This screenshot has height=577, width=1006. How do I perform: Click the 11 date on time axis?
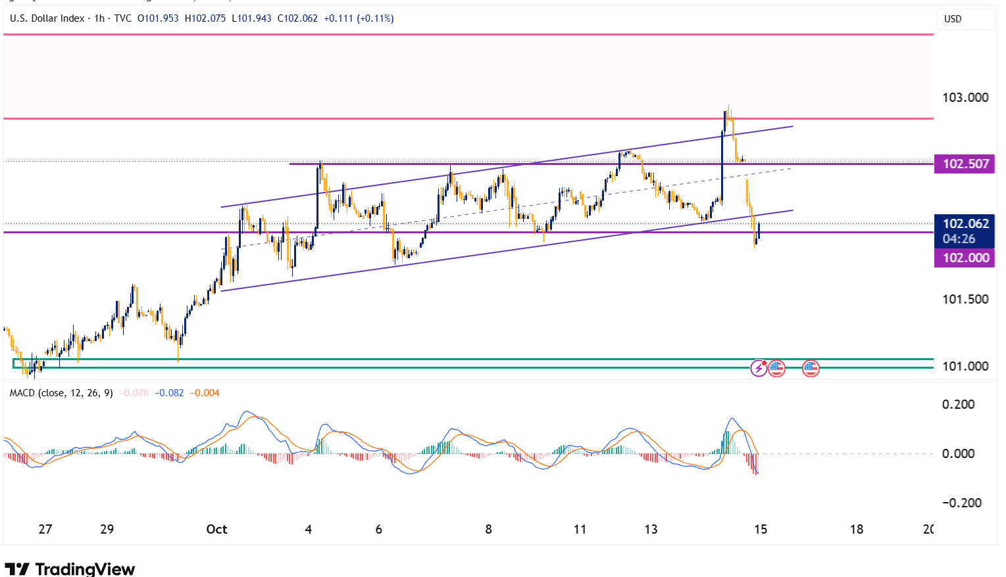(x=580, y=529)
